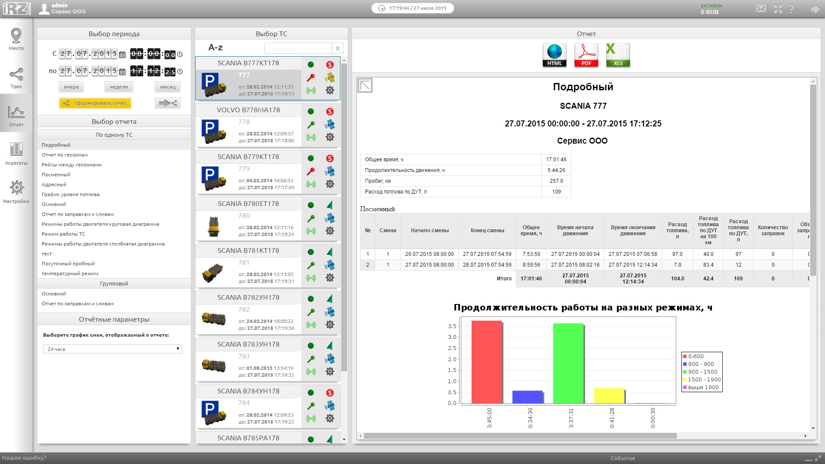Click vehicle list vertical scrollbar
The width and height of the screenshot is (825, 464).
coord(344,217)
